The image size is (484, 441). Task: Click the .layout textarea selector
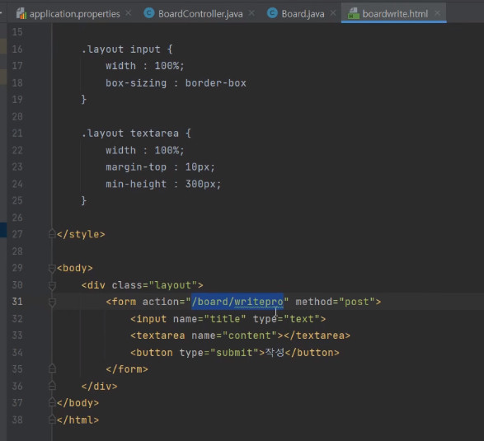click(130, 134)
